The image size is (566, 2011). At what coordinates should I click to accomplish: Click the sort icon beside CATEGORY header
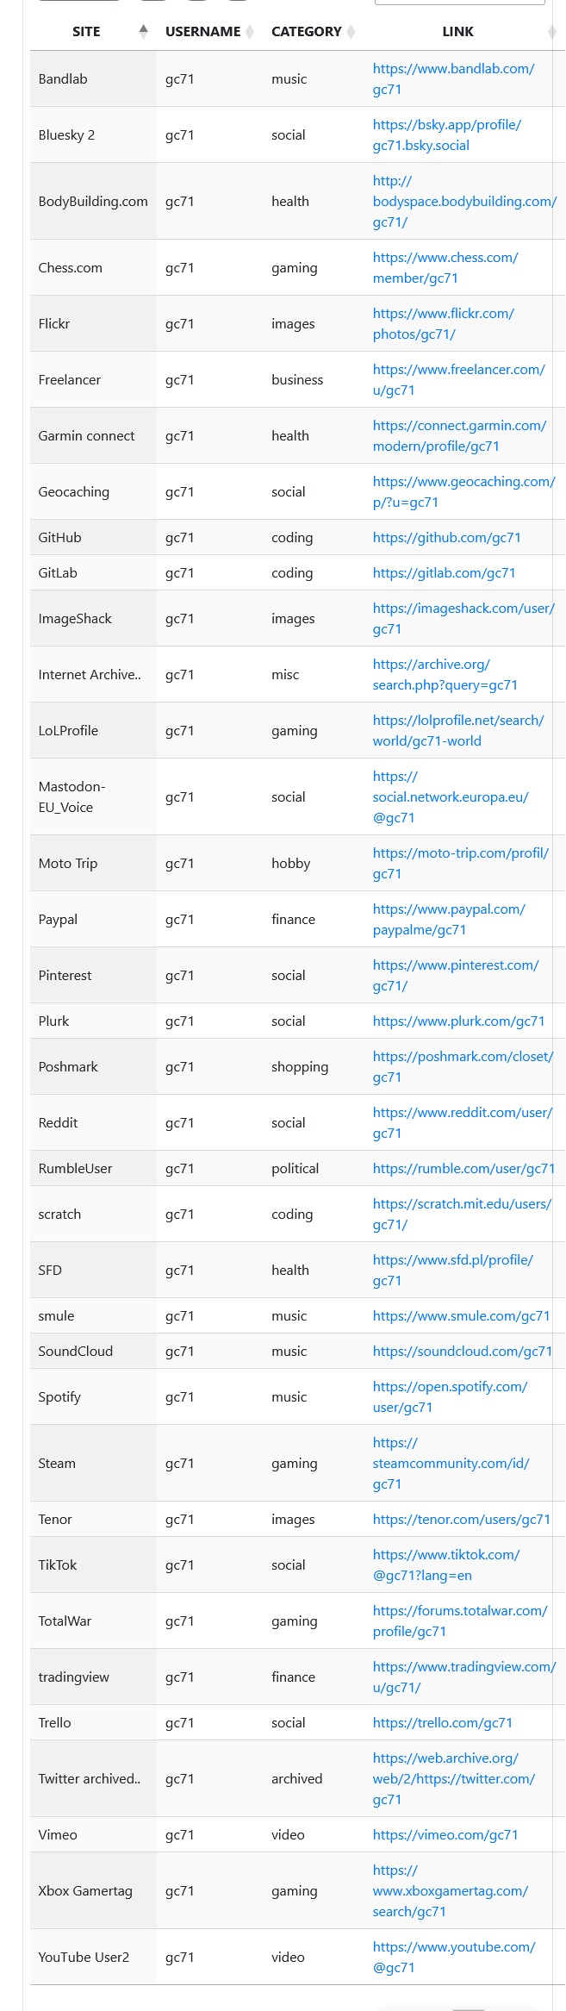[x=351, y=30]
